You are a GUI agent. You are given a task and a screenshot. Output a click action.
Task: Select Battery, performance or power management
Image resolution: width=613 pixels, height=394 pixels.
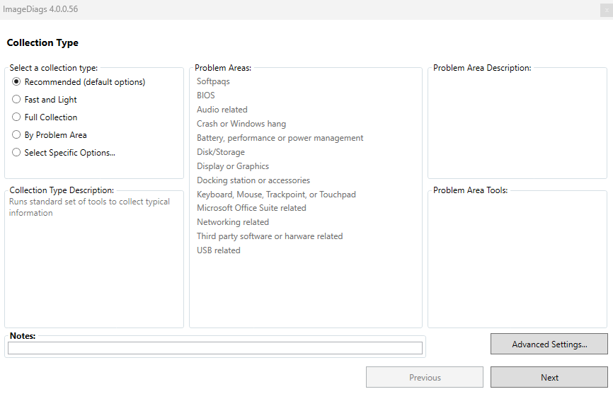coord(280,138)
